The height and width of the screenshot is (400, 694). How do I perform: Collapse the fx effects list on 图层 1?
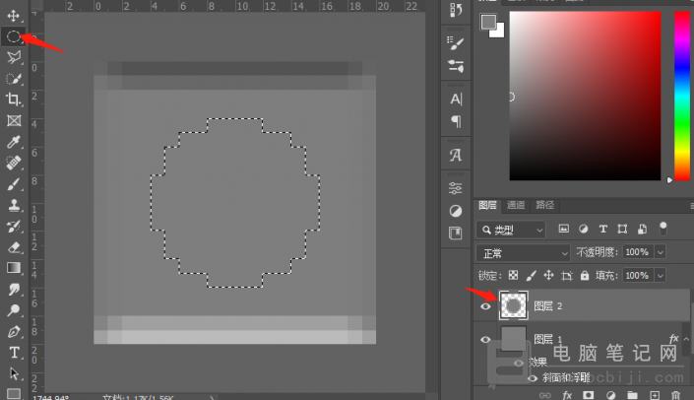click(x=686, y=339)
